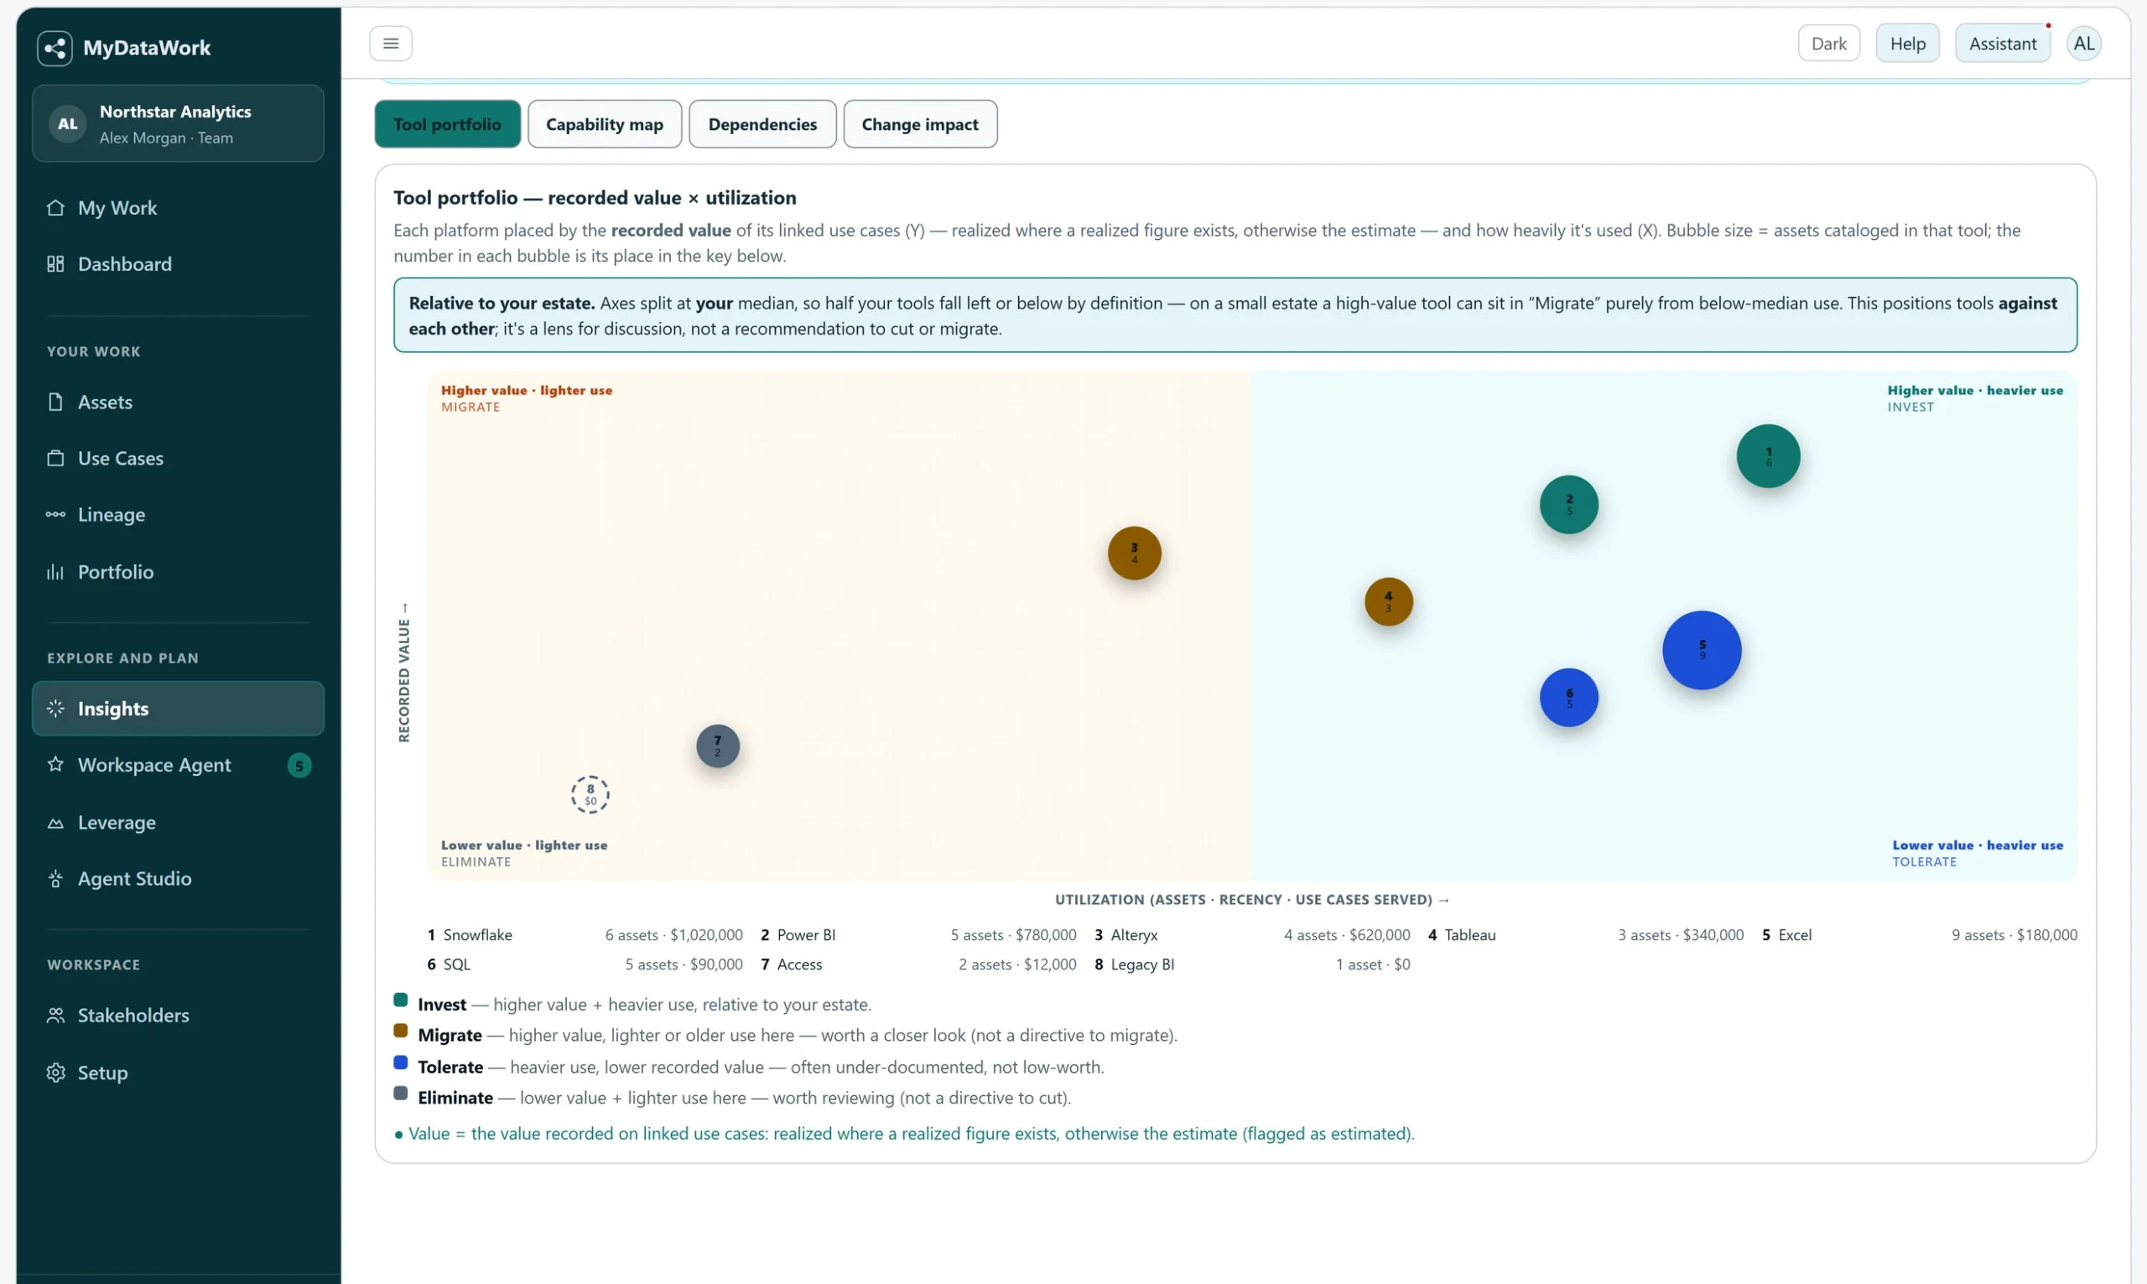Click the Workspace Agent star icon

pos(55,765)
